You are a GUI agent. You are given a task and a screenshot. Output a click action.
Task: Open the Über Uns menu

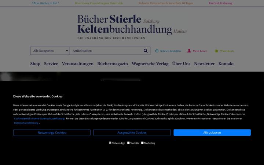point(181,64)
